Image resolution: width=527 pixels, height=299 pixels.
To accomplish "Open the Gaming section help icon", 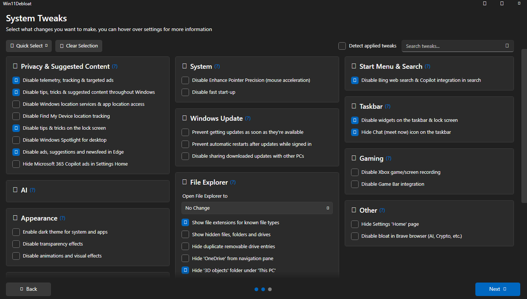I will tap(389, 158).
